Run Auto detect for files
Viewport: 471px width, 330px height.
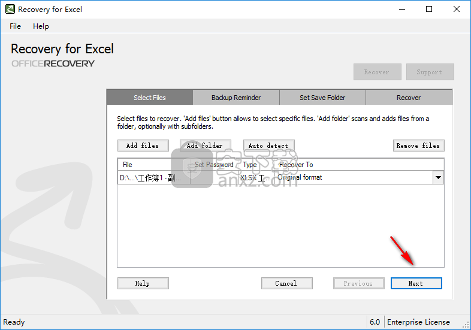click(268, 146)
